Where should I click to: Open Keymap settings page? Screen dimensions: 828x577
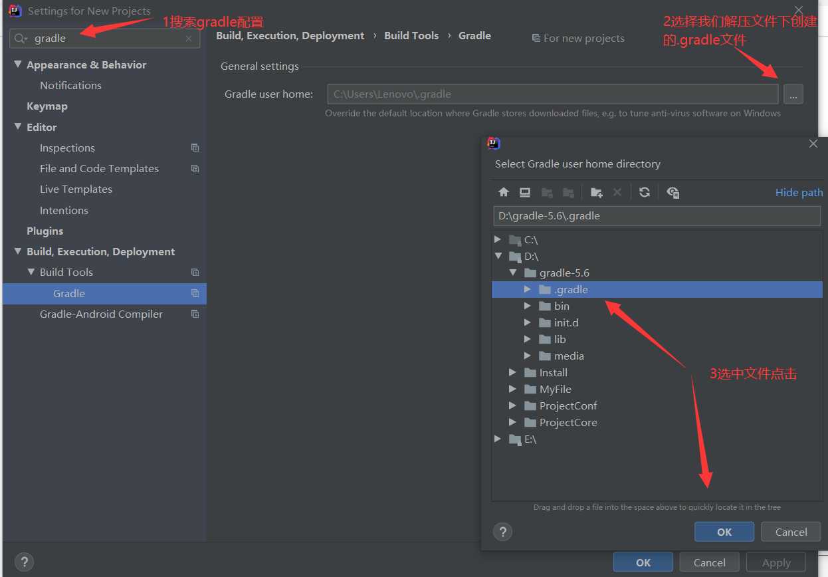pyautogui.click(x=47, y=106)
